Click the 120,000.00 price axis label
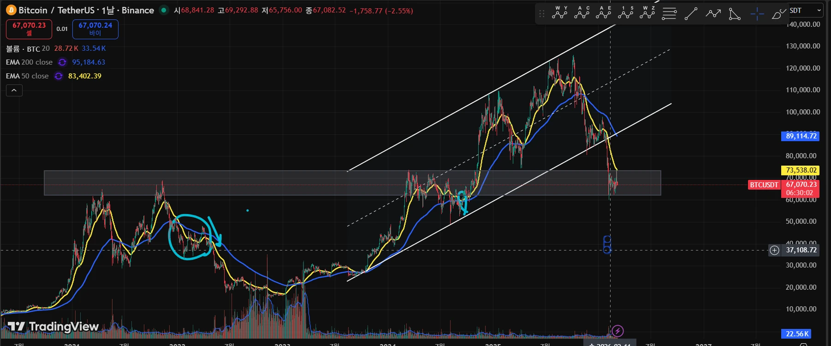The height and width of the screenshot is (346, 831). 803,68
